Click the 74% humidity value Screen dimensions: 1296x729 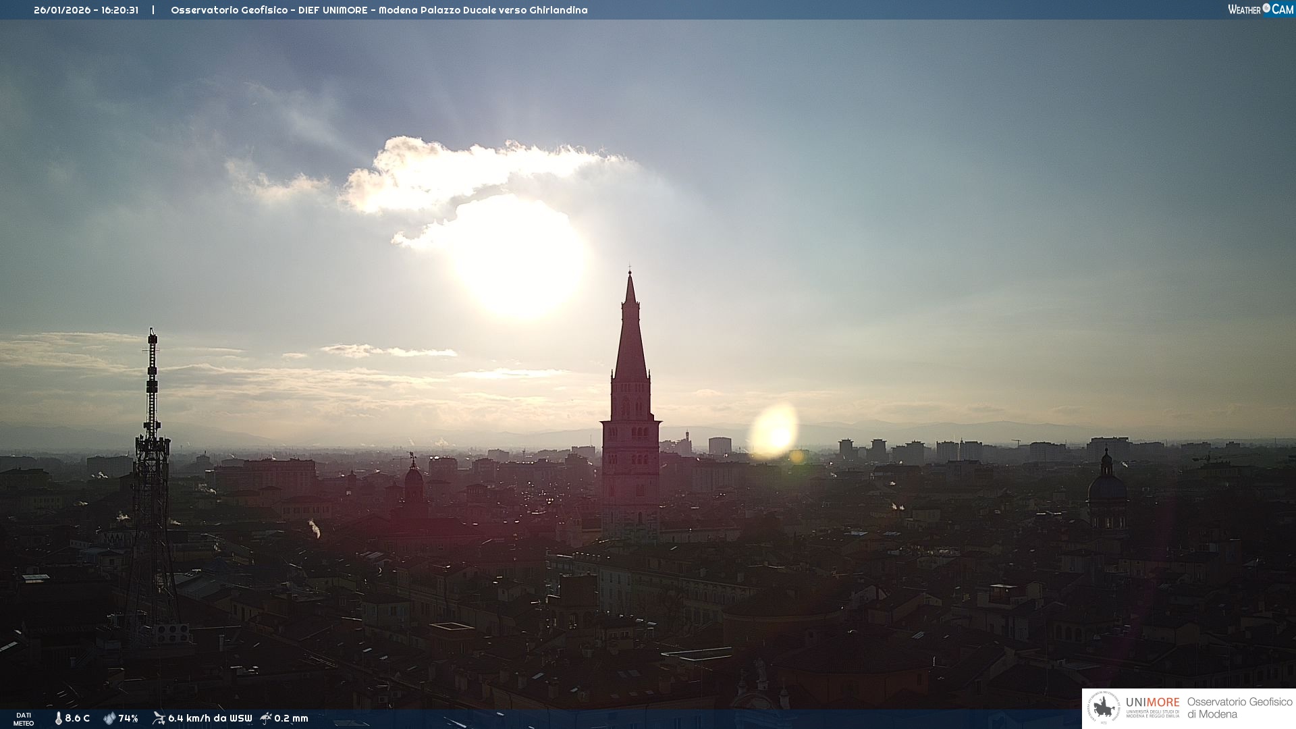point(128,718)
